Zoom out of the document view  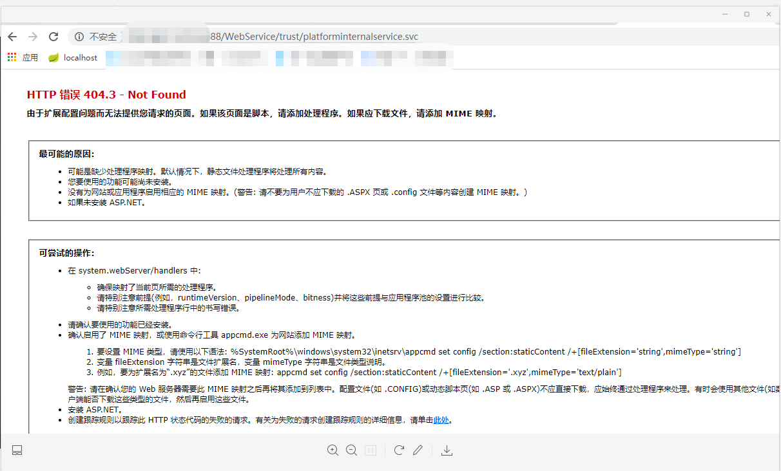tap(352, 450)
